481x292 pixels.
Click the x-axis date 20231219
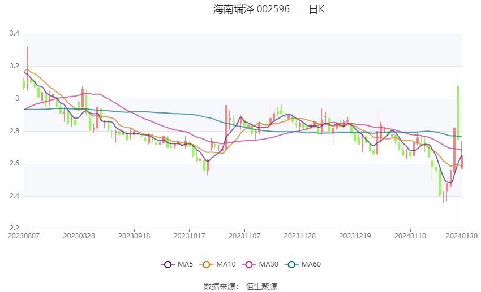[355, 236]
